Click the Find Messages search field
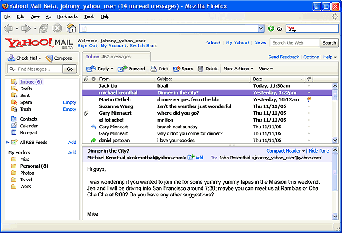This screenshot has height=233, width=342. click(x=36, y=69)
